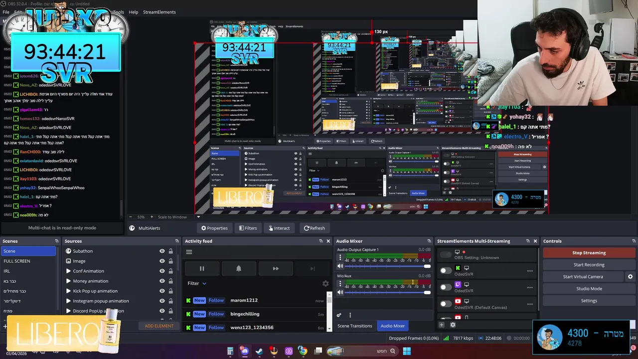Image resolution: width=638 pixels, height=359 pixels.
Task: Pop out the Audio Mixer dock
Action: pyautogui.click(x=429, y=241)
